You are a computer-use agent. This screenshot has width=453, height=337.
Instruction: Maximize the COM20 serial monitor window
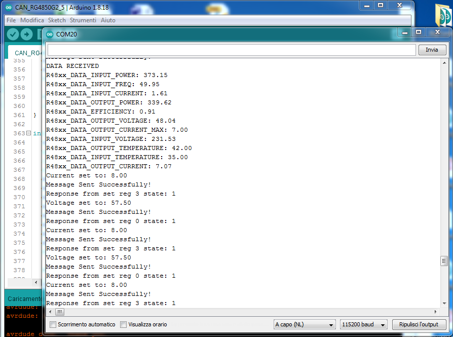[x=419, y=32]
